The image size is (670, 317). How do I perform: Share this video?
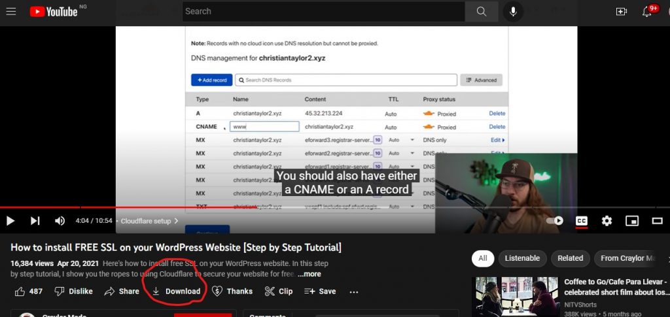tap(122, 292)
